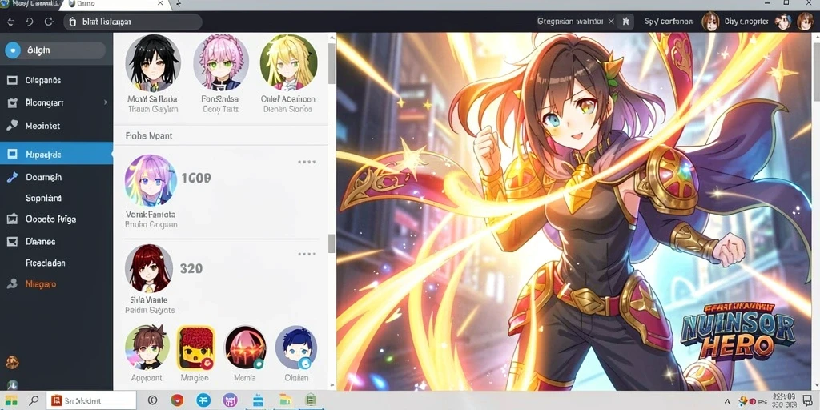Toggle the blue circle beside Gilgin
The image size is (820, 410).
click(13, 50)
